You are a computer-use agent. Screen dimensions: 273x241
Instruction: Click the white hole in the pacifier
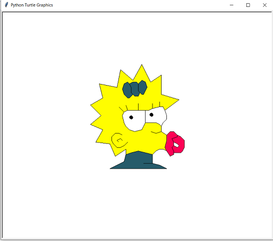(176, 145)
